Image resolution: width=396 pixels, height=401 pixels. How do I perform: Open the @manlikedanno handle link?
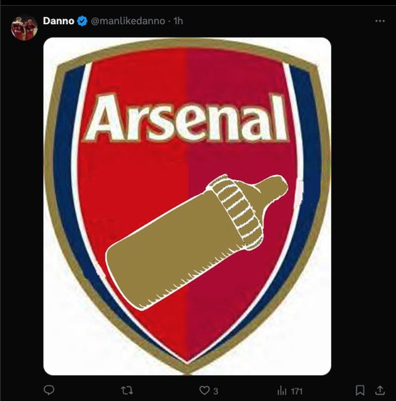click(x=128, y=21)
